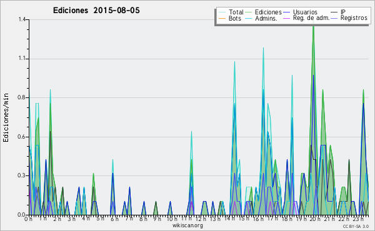375x231 pixels.
Task: Click the 23 h tick label
Action: pyautogui.click(x=358, y=219)
